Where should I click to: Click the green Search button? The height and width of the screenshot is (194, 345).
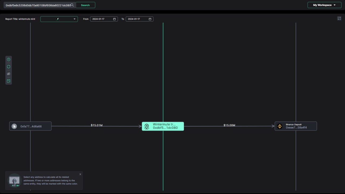[x=85, y=5]
